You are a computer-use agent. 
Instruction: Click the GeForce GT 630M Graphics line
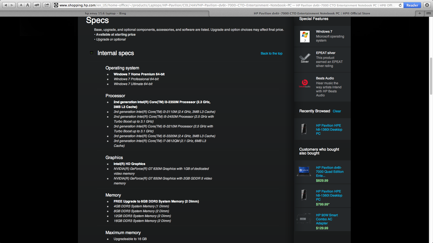[x=161, y=171]
